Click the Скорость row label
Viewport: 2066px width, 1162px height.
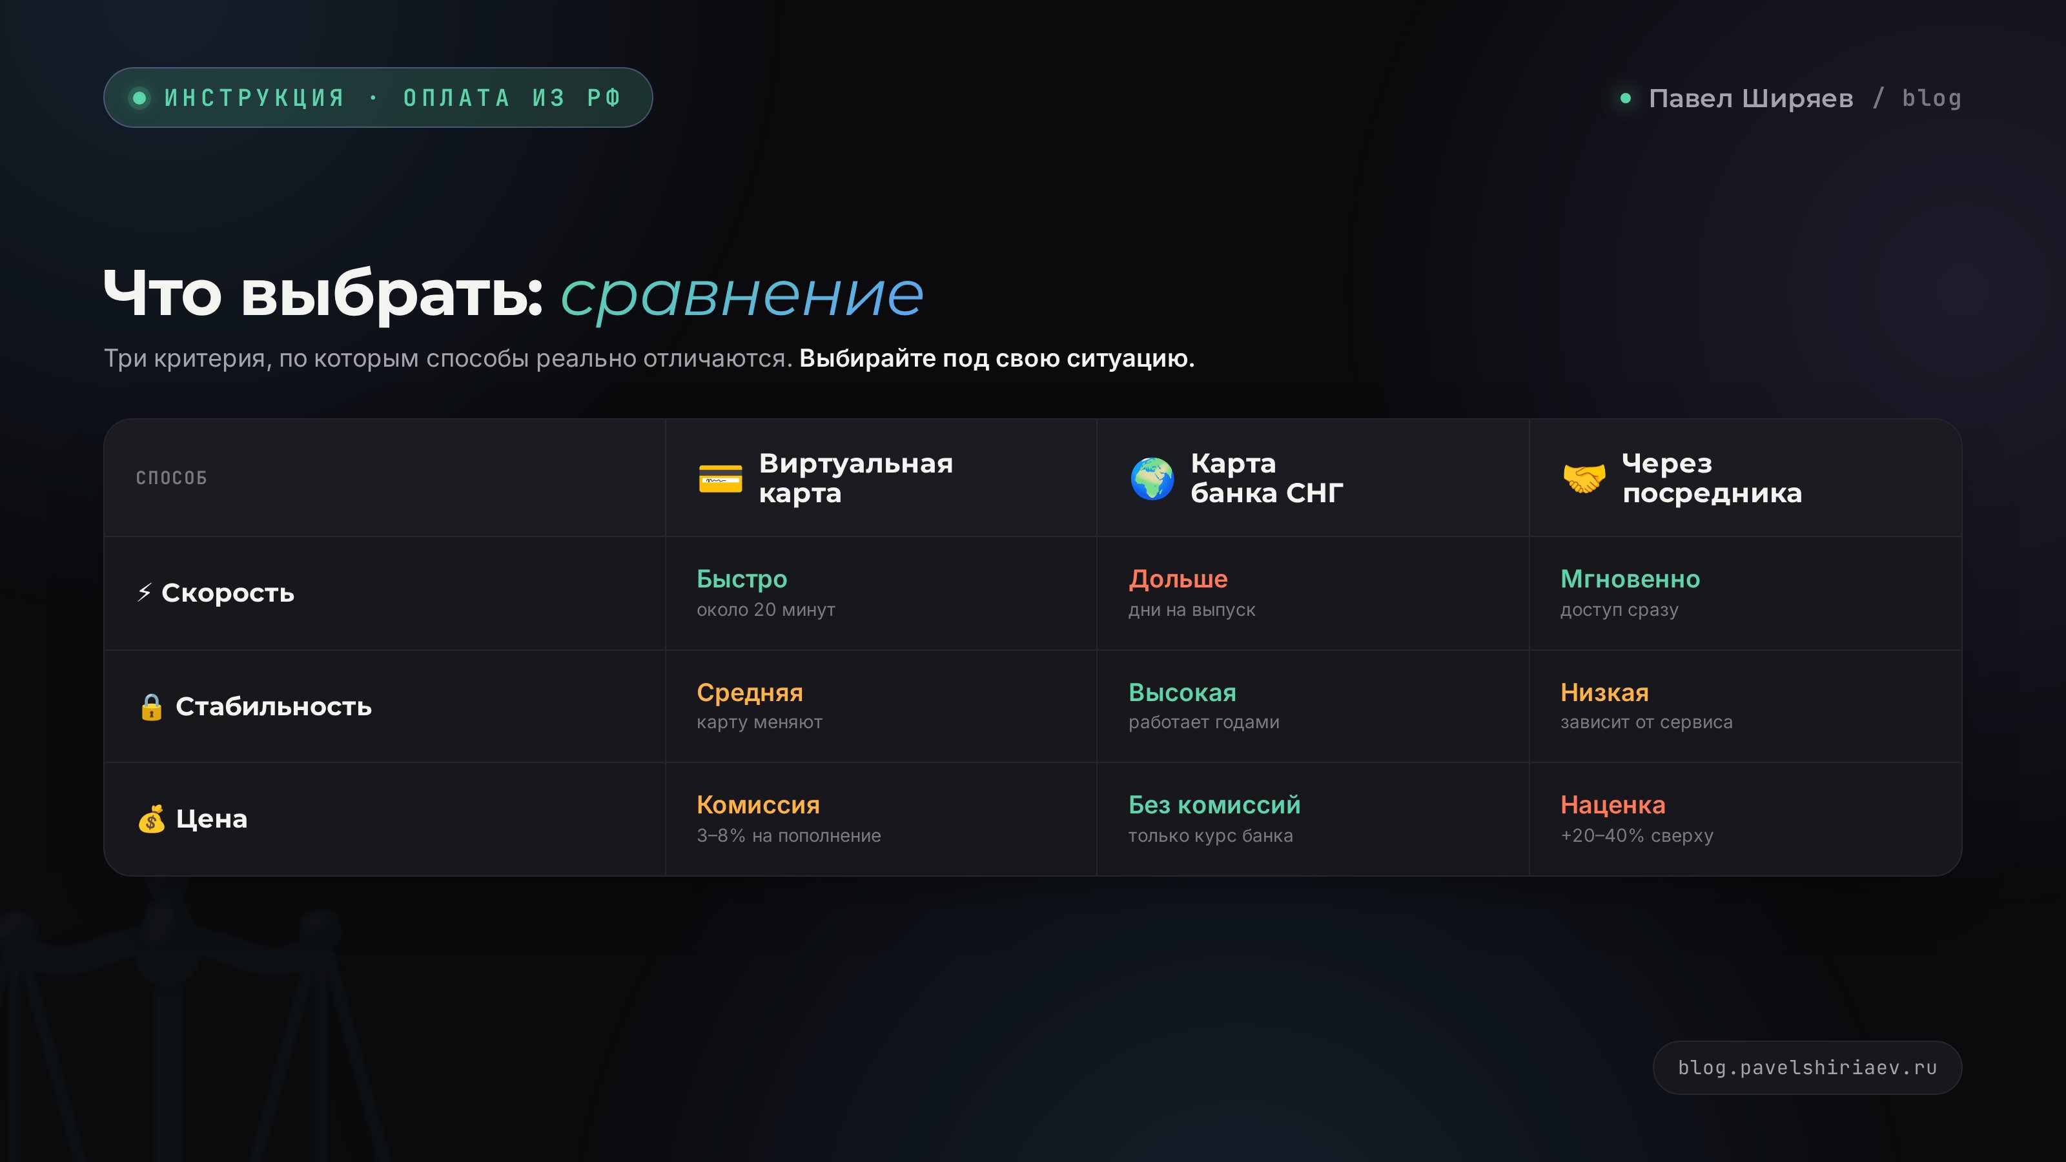[228, 593]
